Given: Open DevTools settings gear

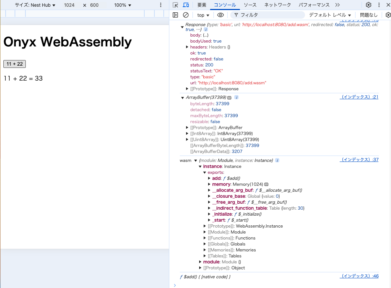Looking at the screenshot, I should point(369,5).
